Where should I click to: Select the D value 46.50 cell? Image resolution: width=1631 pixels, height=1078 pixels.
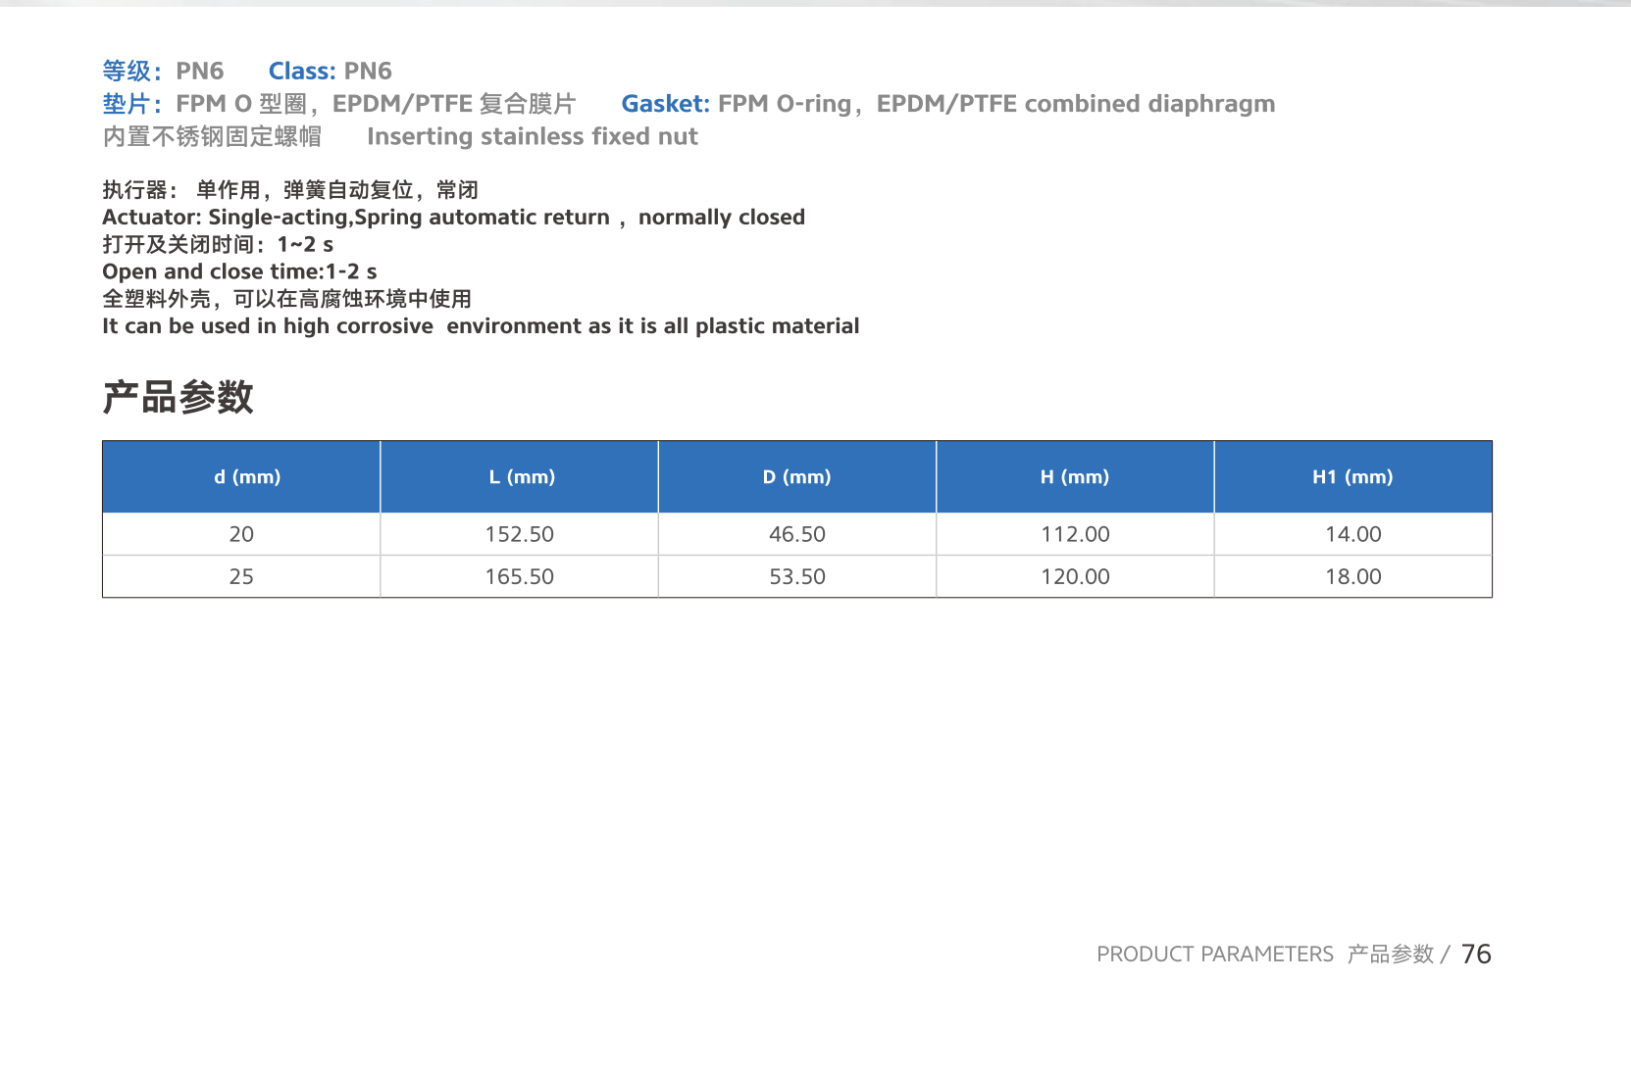pyautogui.click(x=797, y=534)
